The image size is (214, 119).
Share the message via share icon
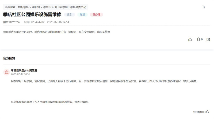(208, 39)
